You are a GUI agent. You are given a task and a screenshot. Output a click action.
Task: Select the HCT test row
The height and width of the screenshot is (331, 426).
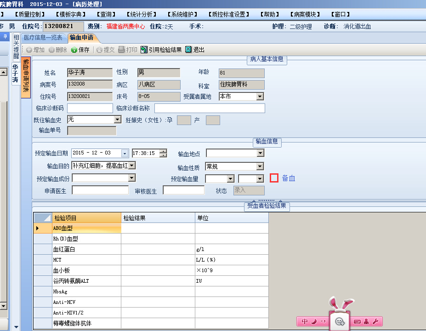pyautogui.click(x=151, y=260)
